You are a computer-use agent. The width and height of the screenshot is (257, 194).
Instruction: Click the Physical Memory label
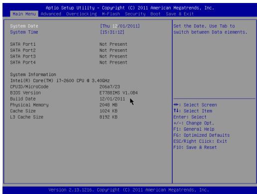click(x=29, y=105)
